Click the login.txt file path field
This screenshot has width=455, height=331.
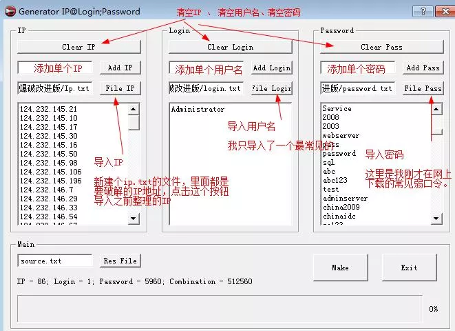[207, 88]
